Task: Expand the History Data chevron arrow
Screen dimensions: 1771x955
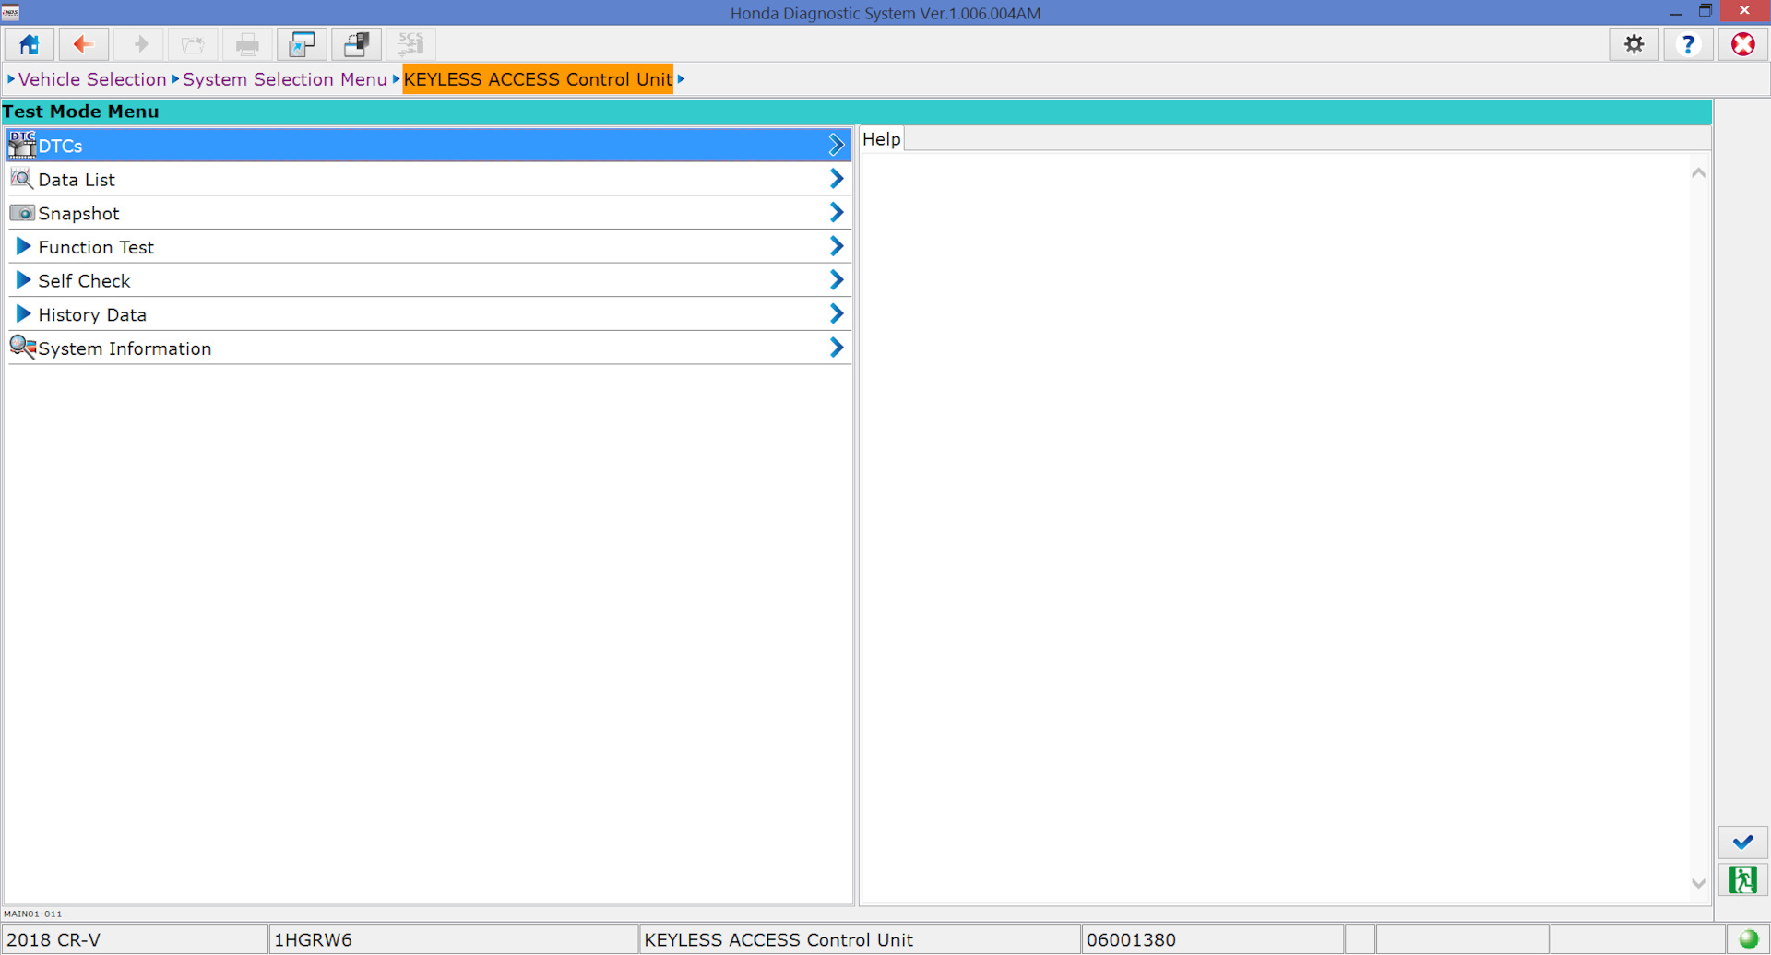Action: click(x=836, y=314)
